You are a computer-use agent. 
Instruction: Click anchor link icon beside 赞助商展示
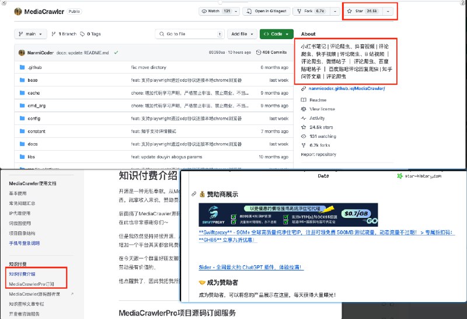(x=194, y=194)
